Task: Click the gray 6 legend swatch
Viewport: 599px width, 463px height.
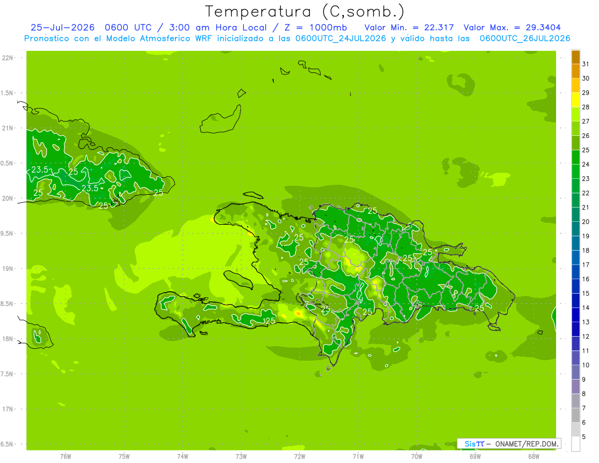Action: pyautogui.click(x=576, y=415)
